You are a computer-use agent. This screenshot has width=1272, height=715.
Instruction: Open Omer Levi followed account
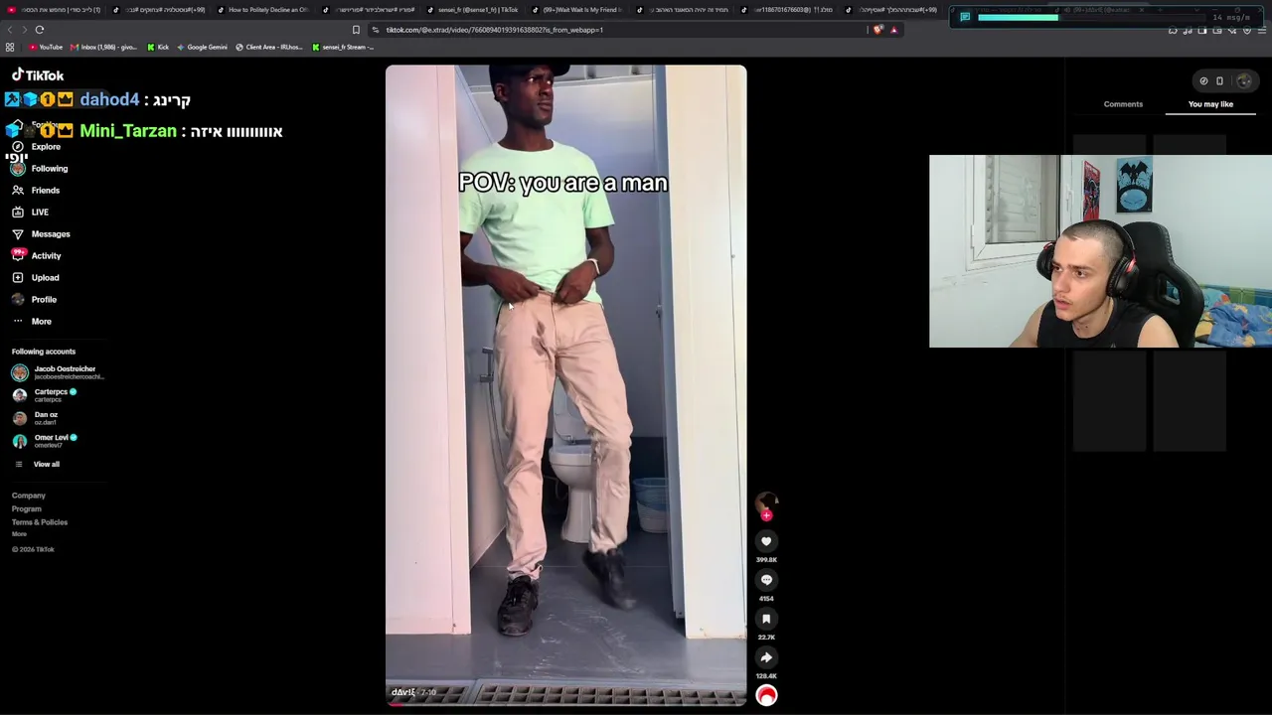pos(45,441)
